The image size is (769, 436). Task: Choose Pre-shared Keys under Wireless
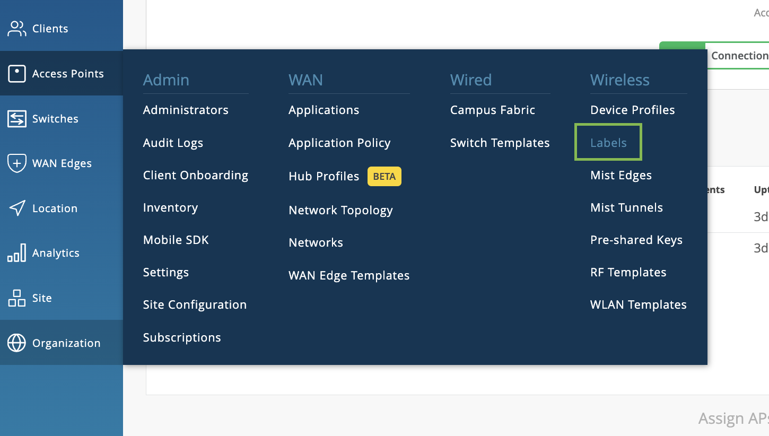point(636,240)
